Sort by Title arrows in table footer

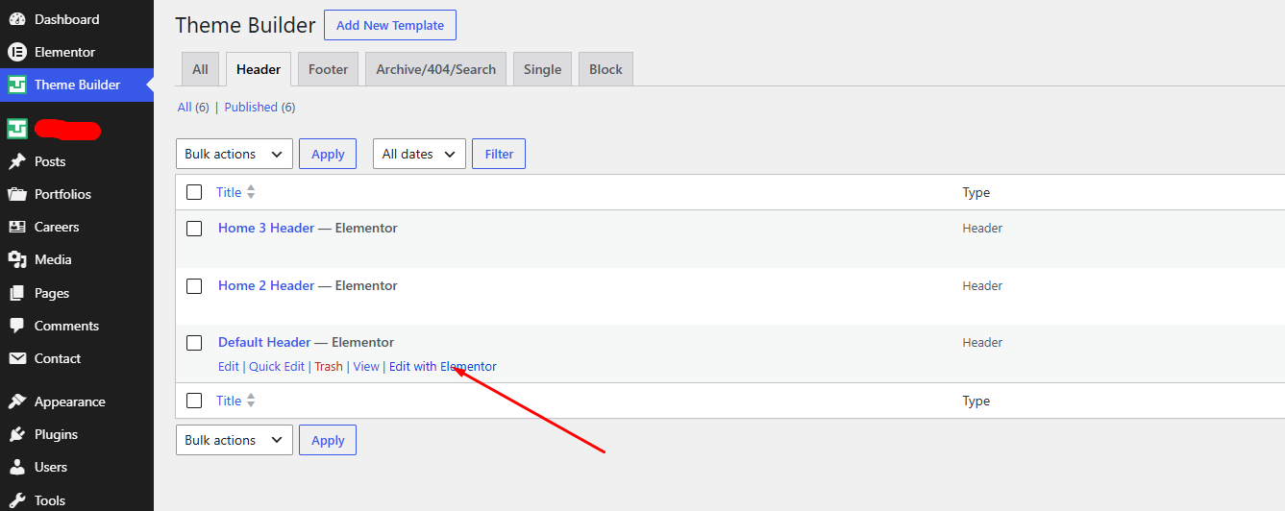click(251, 401)
